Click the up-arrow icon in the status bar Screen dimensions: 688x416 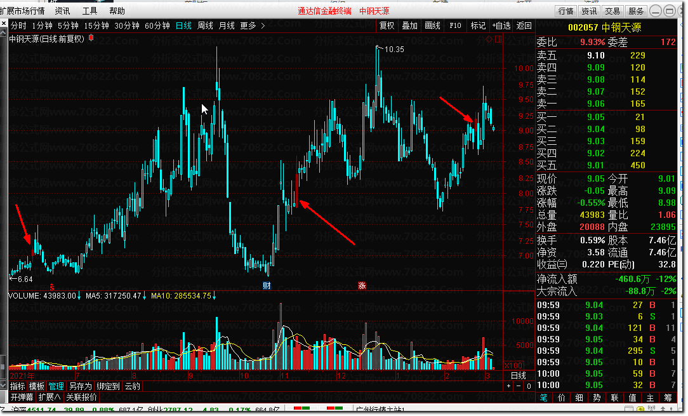(x=663, y=409)
